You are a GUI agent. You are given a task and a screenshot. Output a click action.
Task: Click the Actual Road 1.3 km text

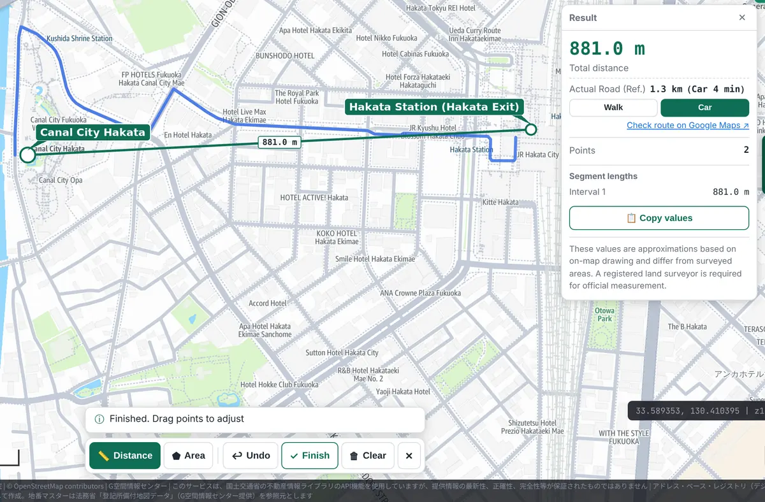[x=657, y=89]
